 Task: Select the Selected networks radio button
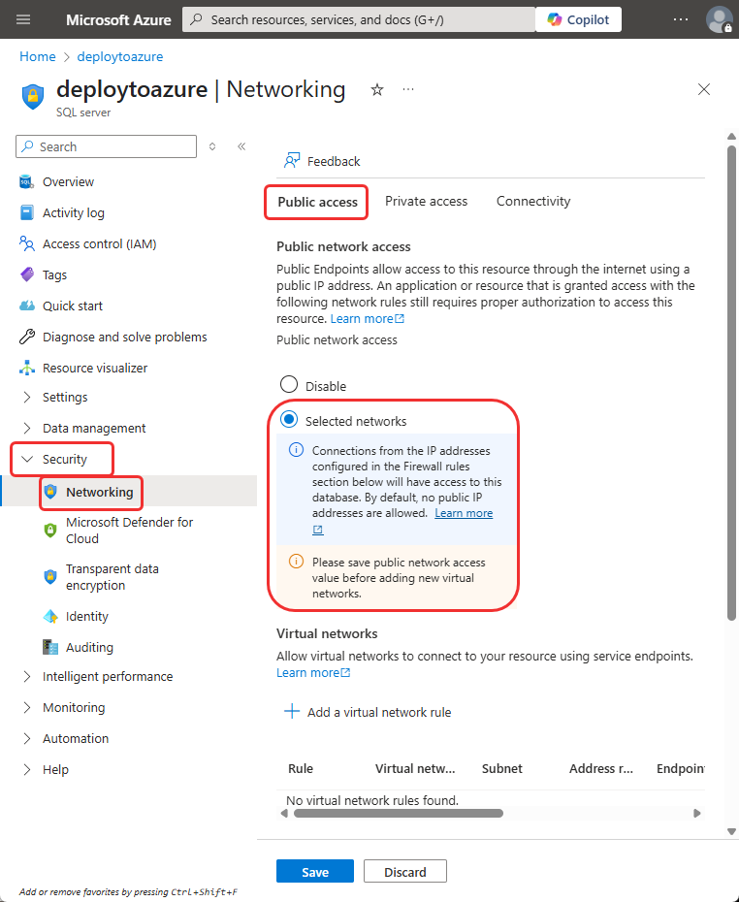point(289,419)
